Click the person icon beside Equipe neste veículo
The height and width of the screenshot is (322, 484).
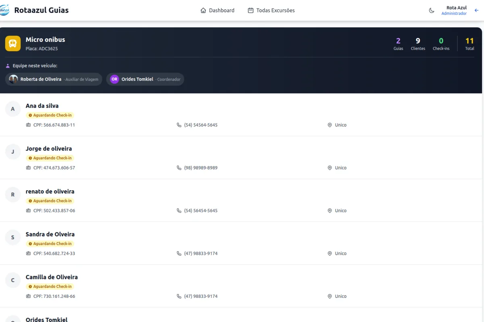[8, 66]
